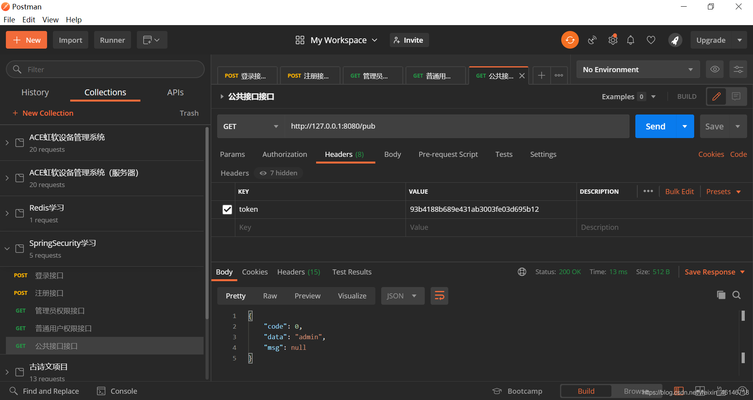Expand the Redis学习 collection
Viewport: 753px width, 400px height.
click(7, 213)
